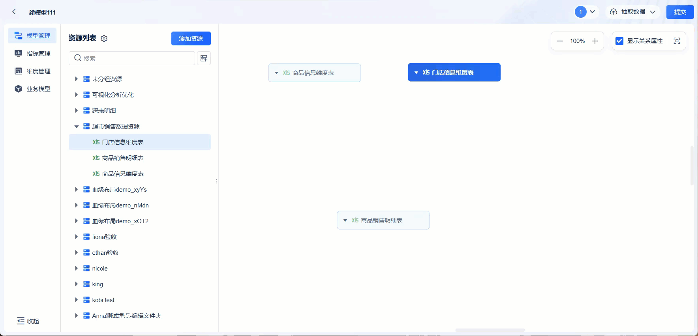The image size is (698, 336).
Task: Click the 收起 collapse label
Action: [33, 321]
